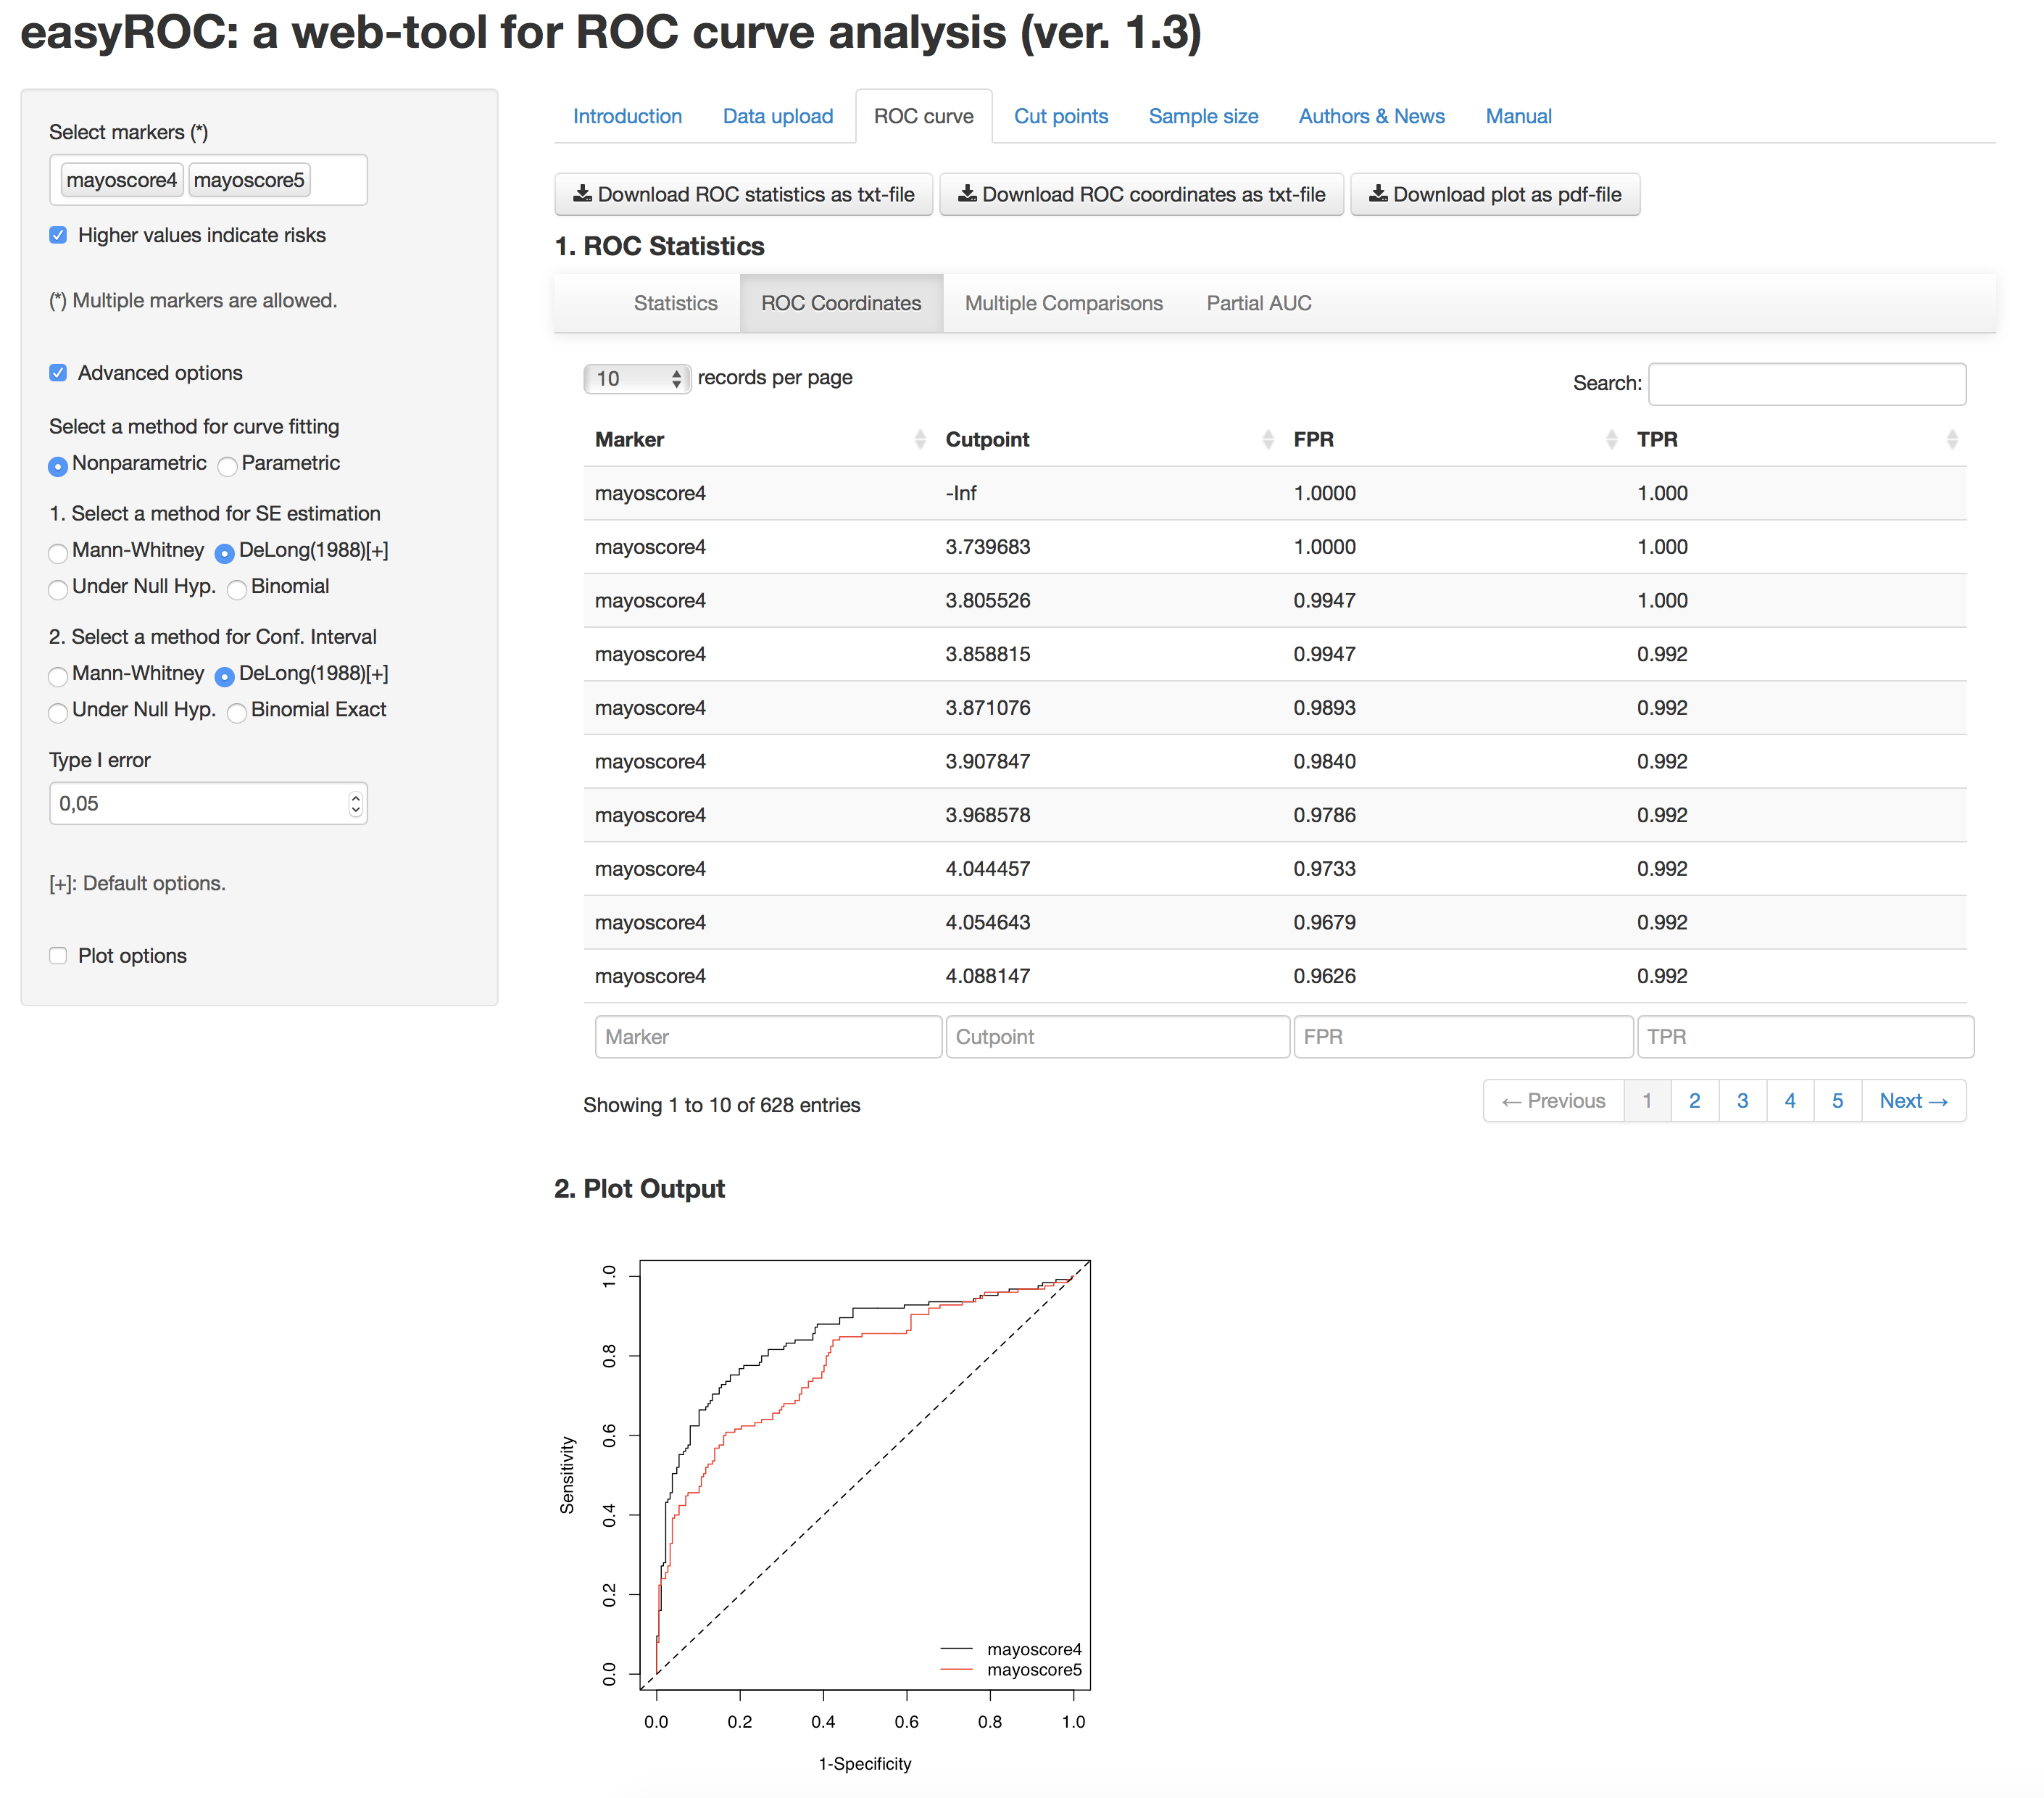Open the Partial AUC sub-tab
The height and width of the screenshot is (1798, 2044).
pyautogui.click(x=1258, y=304)
